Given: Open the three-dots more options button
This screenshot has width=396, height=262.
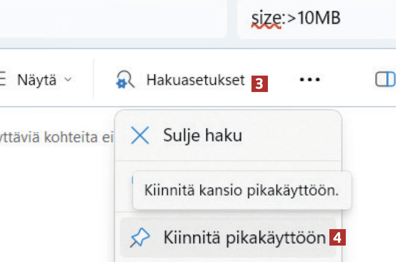Looking at the screenshot, I should click(x=310, y=80).
